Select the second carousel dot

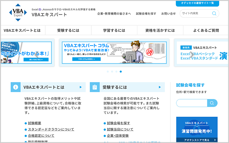[112, 71]
